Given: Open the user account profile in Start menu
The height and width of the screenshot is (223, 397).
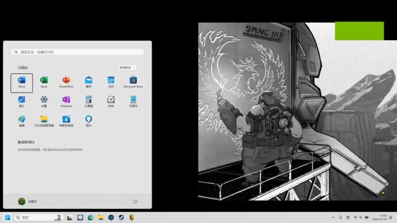Looking at the screenshot, I should click(28, 202).
